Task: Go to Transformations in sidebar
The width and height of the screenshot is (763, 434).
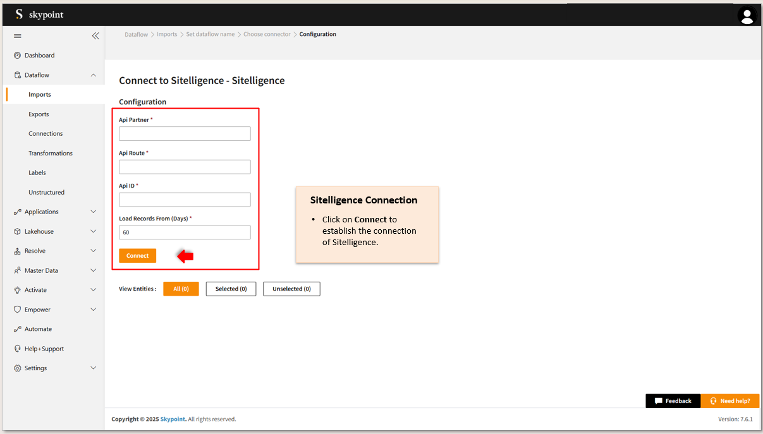Action: 51,154
